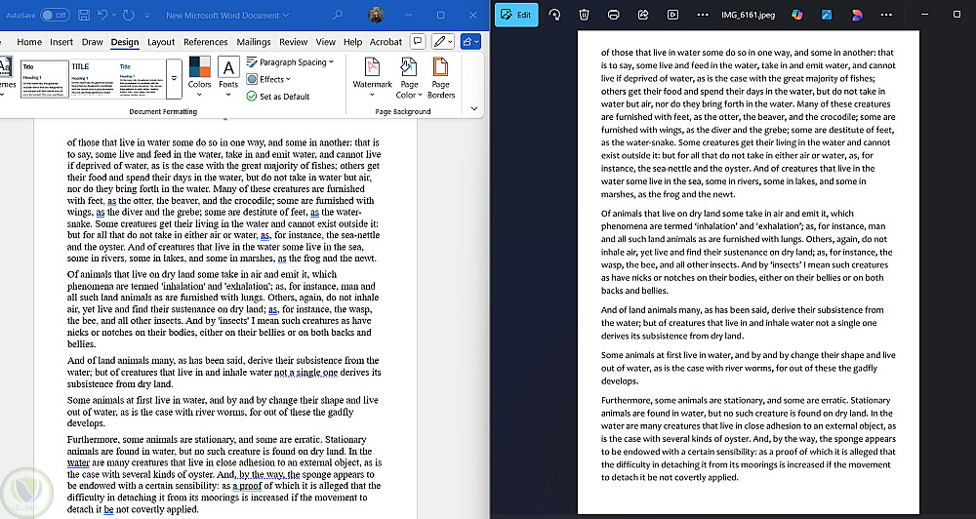Share the image in Photos
This screenshot has width=976, height=519.
[x=643, y=15]
